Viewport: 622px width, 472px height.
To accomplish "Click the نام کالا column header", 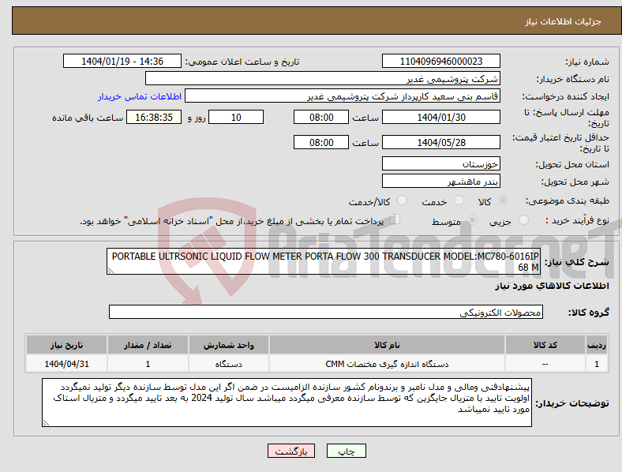I will [x=387, y=345].
